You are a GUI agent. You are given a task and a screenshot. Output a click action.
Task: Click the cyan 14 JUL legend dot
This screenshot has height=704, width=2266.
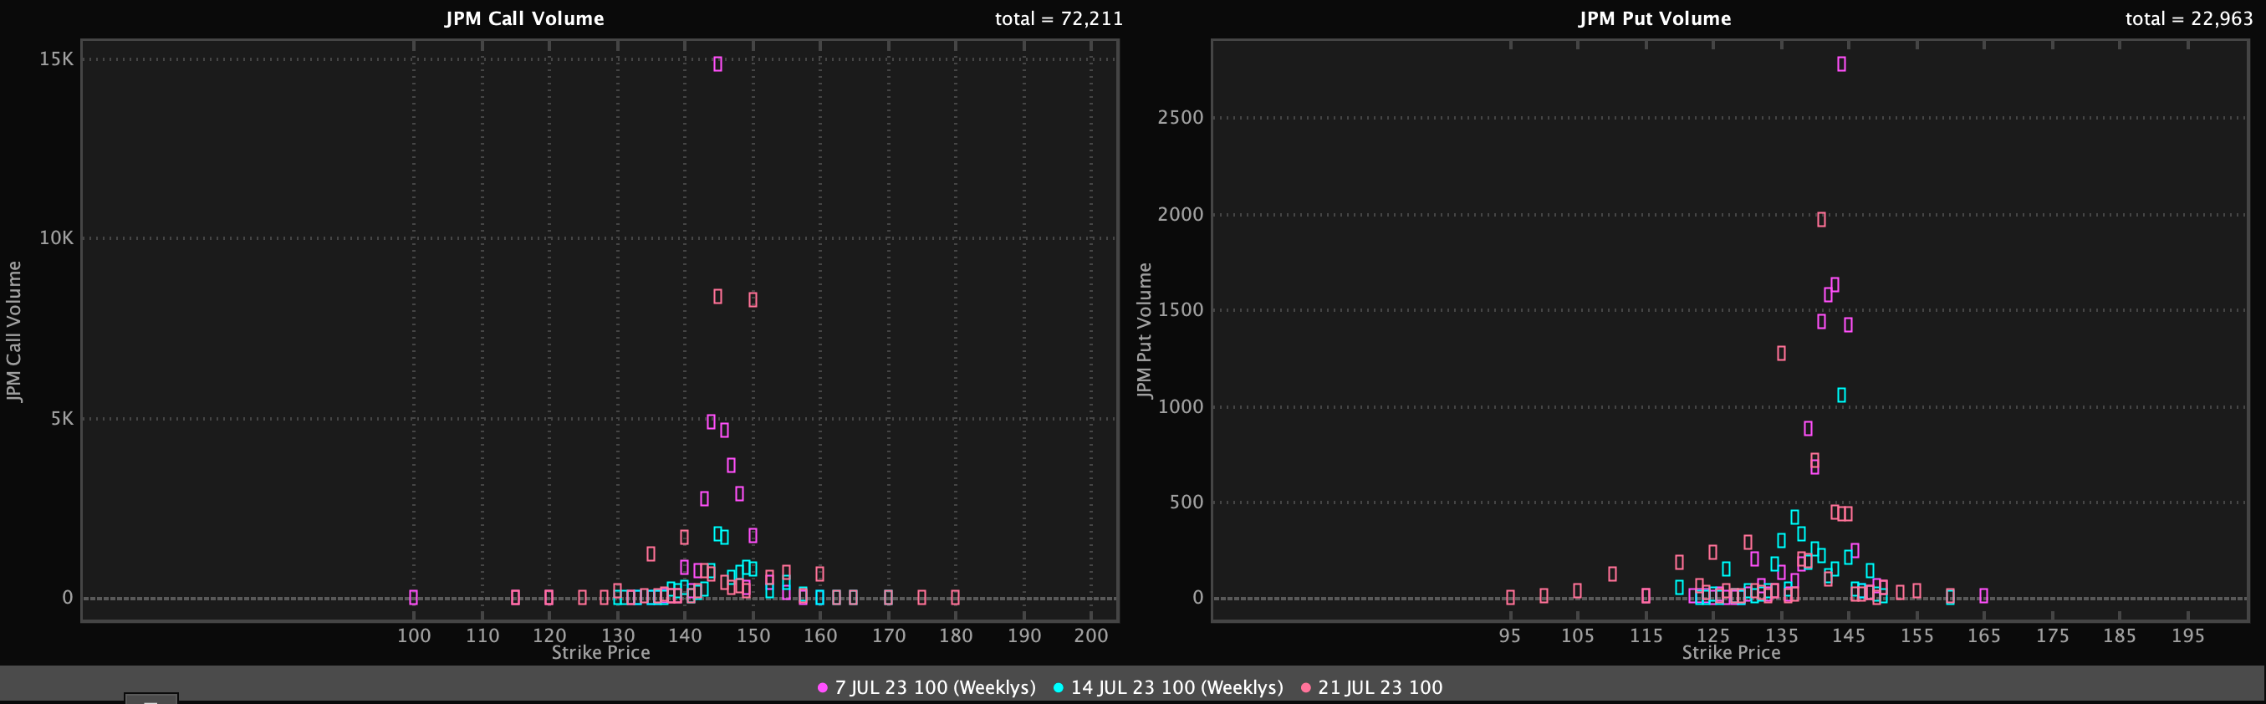click(x=1059, y=688)
